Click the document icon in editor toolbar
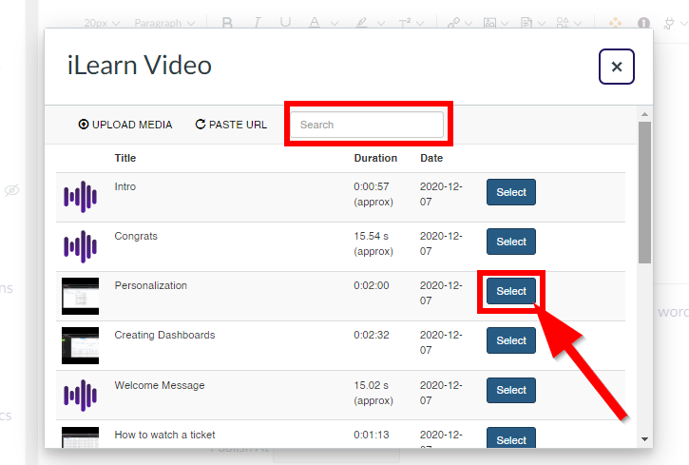The height and width of the screenshot is (465, 689). point(526,23)
